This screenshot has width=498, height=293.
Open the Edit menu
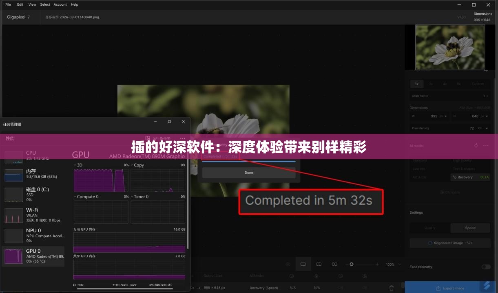pos(20,4)
